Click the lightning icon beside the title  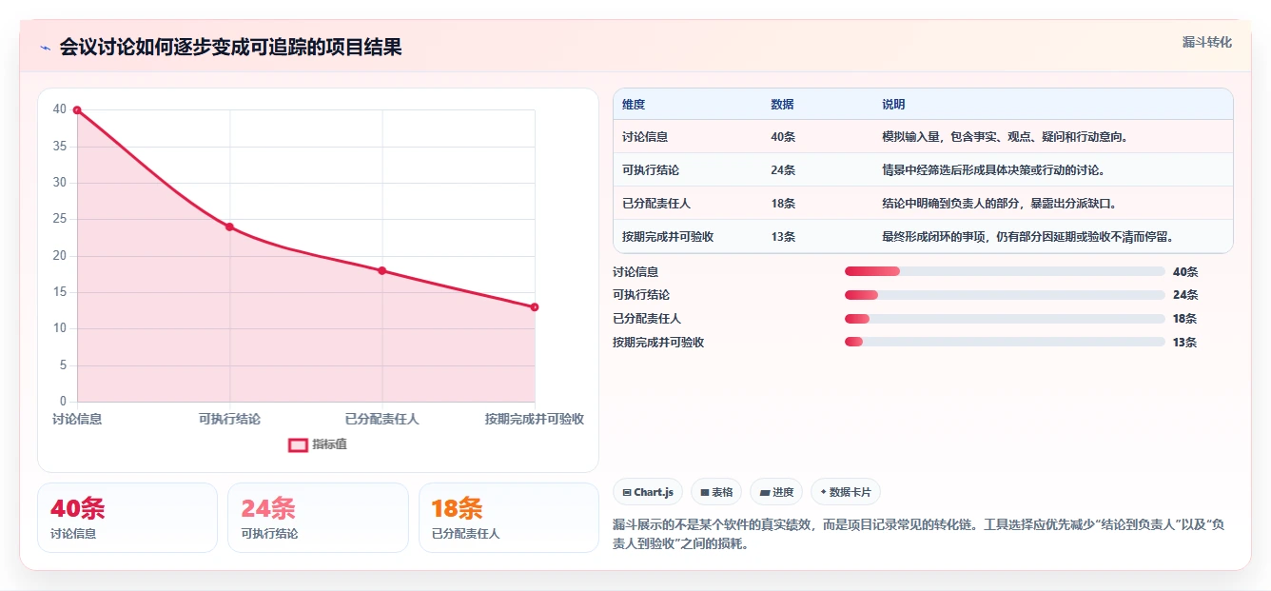click(45, 48)
